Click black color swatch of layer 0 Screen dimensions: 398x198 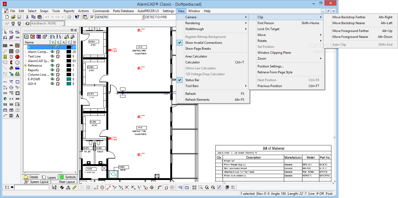point(69,47)
